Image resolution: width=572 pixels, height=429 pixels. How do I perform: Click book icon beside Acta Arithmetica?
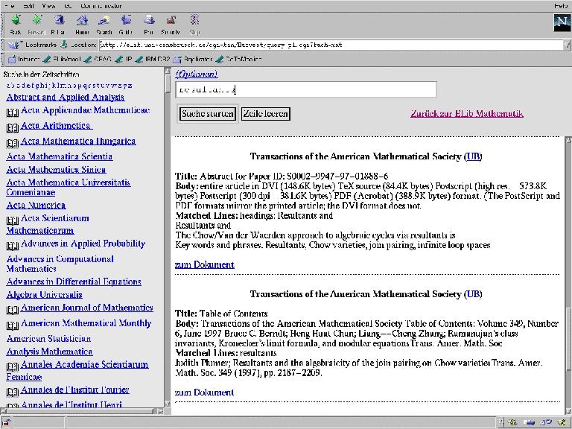pyautogui.click(x=12, y=127)
